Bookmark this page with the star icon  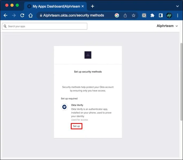pyautogui.click(x=133, y=15)
